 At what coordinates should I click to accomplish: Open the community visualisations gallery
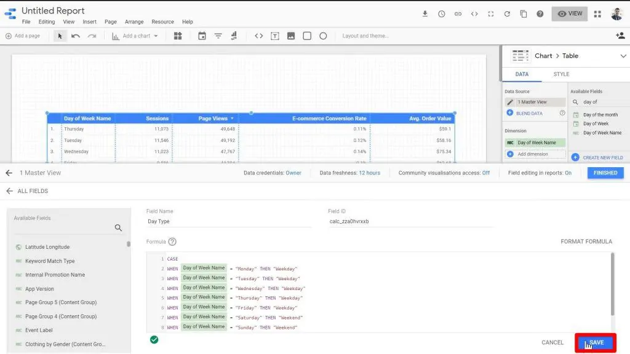click(x=178, y=36)
